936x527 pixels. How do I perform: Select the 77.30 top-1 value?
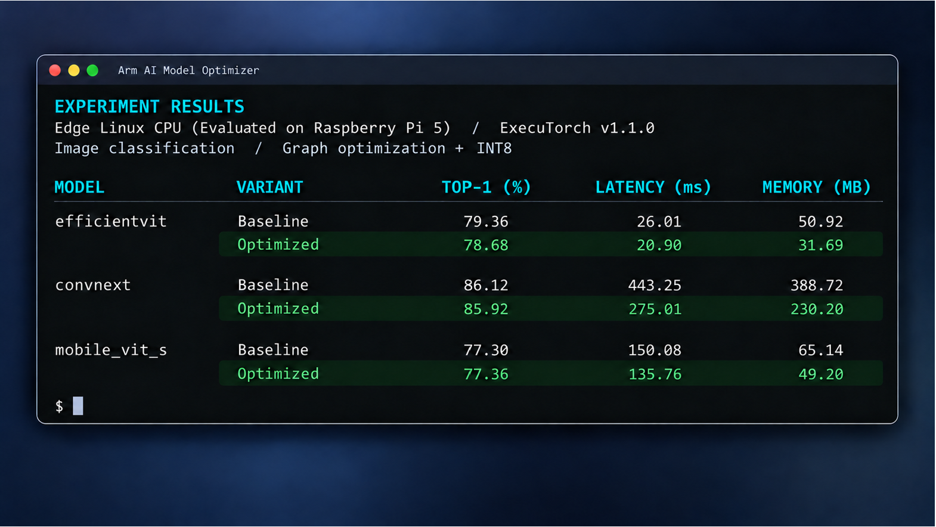click(486, 350)
